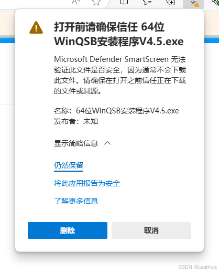
Task: Click the warning triangle icon in dialog
Action: click(x=36, y=27)
